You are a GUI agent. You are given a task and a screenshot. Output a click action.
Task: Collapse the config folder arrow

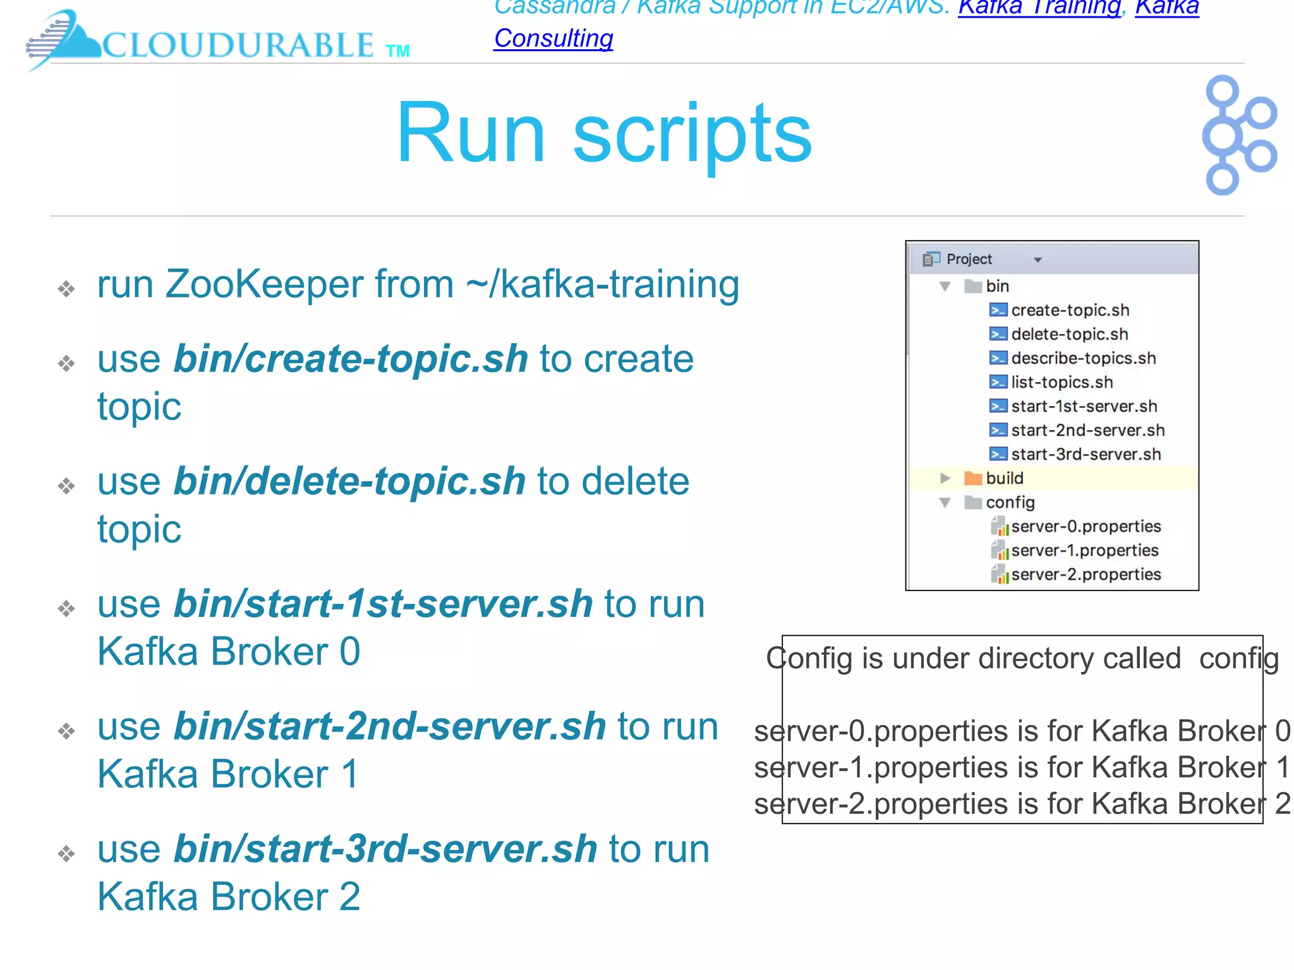[x=945, y=503]
